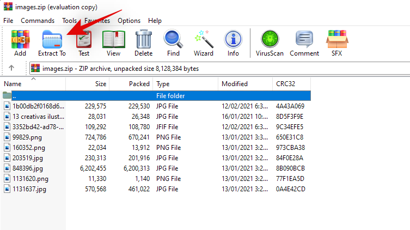
Task: Click modified date 16/01/2021 10:...
Action: click(244, 117)
